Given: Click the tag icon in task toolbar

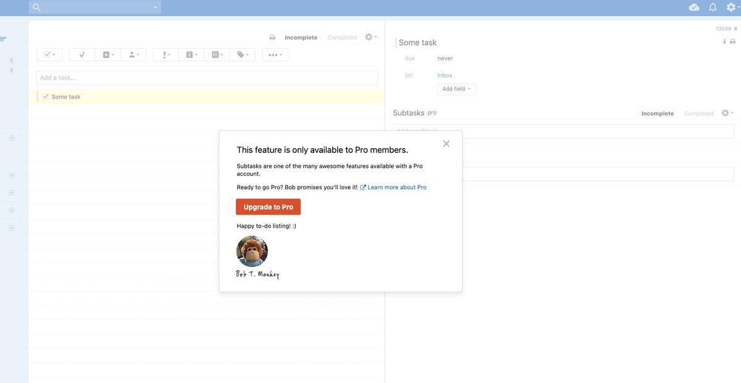Looking at the screenshot, I should (242, 55).
